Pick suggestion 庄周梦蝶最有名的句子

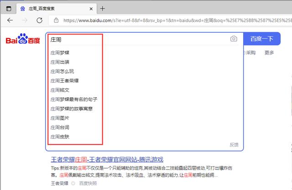pyautogui.click(x=73, y=99)
